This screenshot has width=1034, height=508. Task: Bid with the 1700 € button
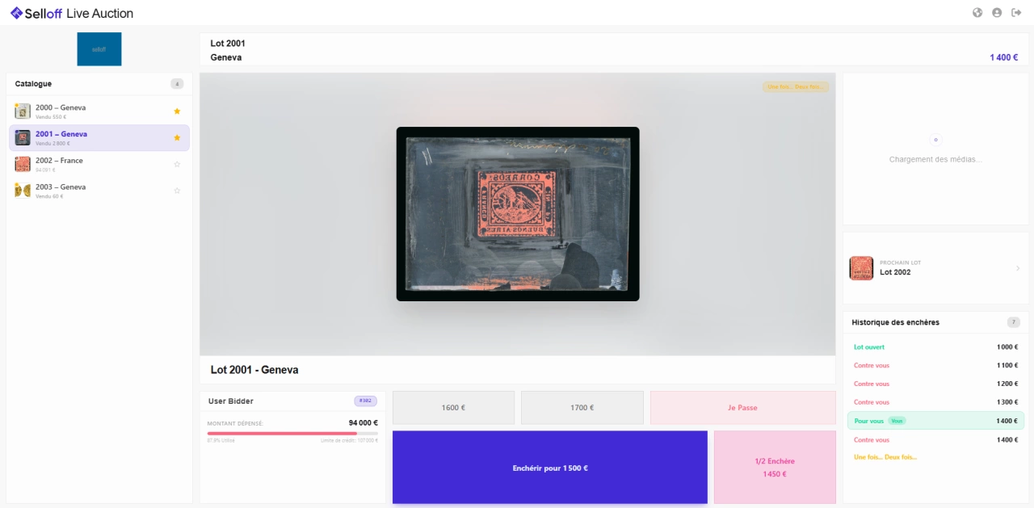click(582, 408)
